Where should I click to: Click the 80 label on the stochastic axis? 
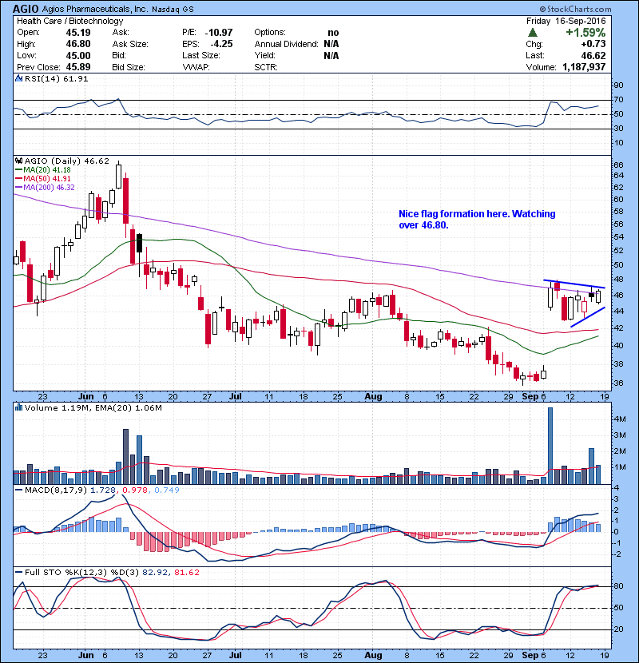(618, 586)
